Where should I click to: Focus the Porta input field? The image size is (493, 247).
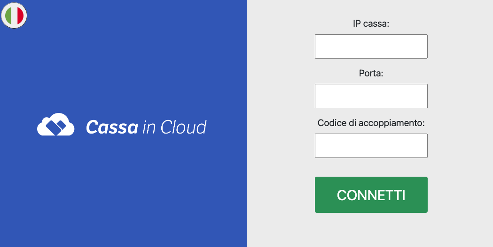click(371, 96)
